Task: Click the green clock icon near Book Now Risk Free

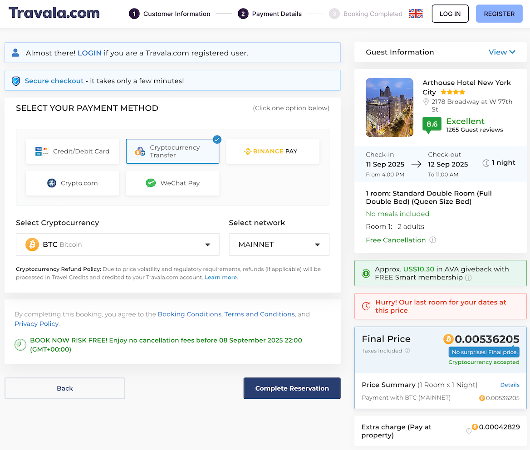Action: click(x=20, y=345)
